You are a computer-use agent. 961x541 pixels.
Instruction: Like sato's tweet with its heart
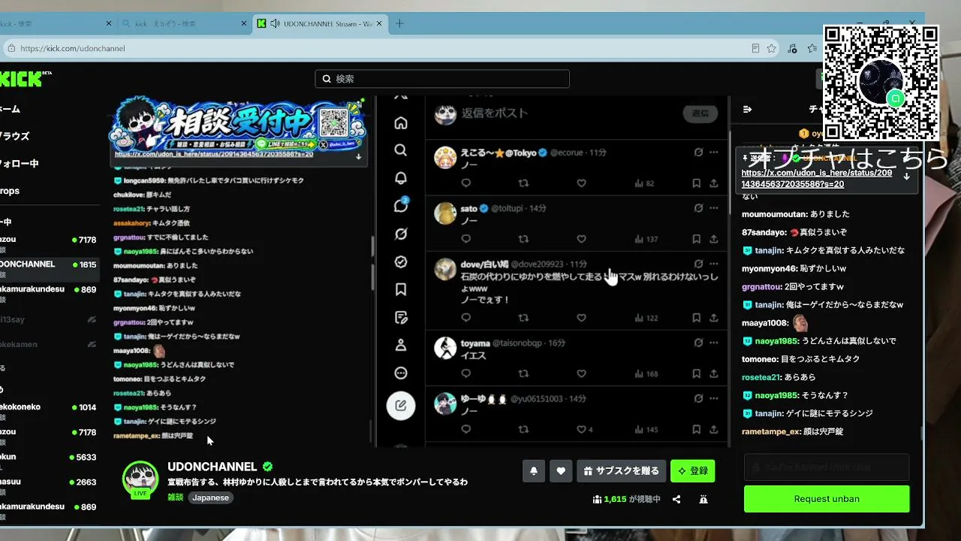pos(581,239)
